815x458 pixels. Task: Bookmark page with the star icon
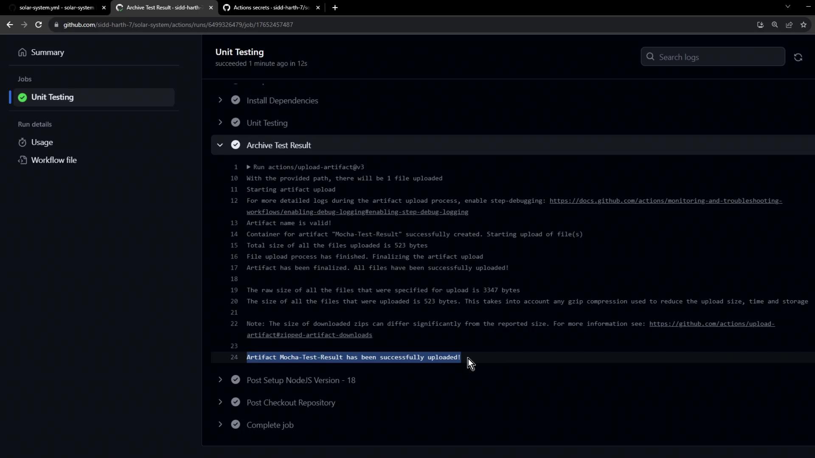tap(804, 25)
